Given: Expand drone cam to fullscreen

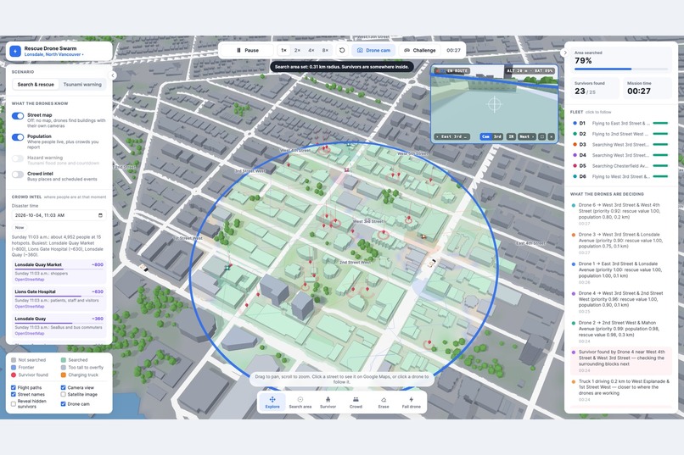Looking at the screenshot, I should (542, 136).
